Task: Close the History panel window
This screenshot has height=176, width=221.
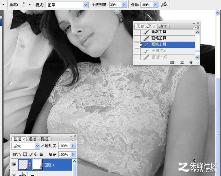Action: [x=198, y=23]
